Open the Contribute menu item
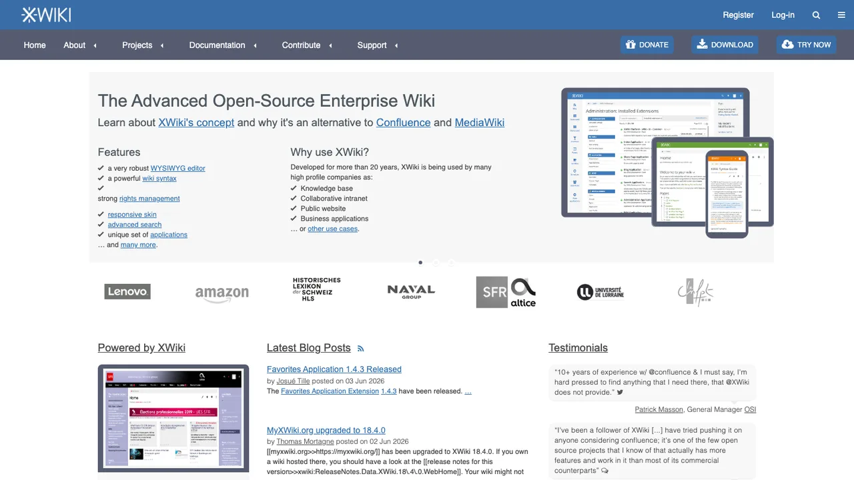Screen dimensions: 854x480 [x=301, y=45]
